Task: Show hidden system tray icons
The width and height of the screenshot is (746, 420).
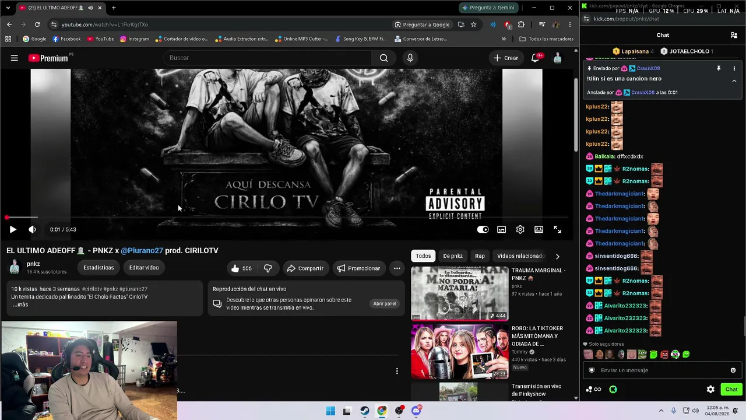Action: [x=661, y=411]
